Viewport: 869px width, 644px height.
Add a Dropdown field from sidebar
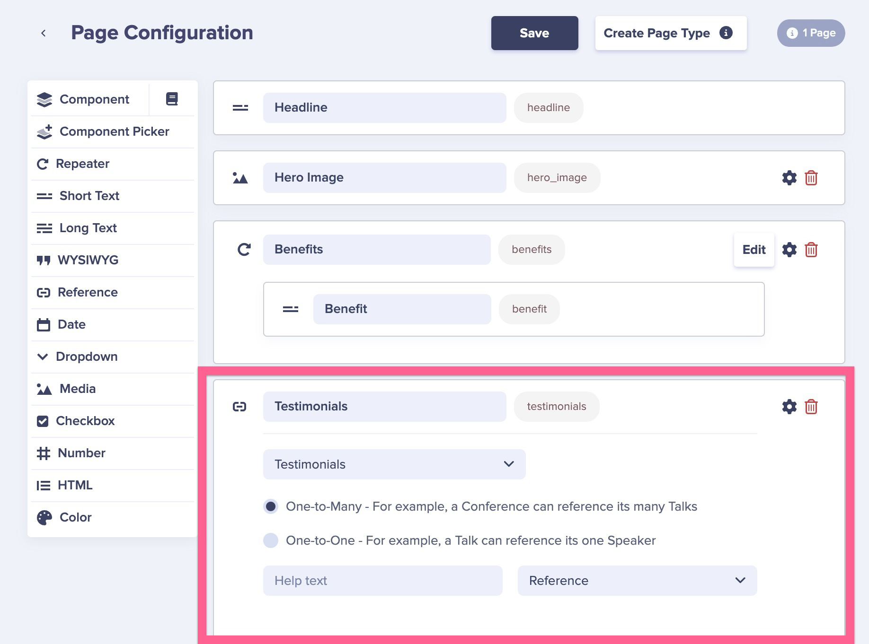coord(86,357)
